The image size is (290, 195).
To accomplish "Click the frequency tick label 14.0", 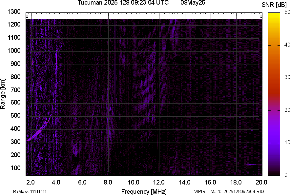I will [x=185, y=183].
